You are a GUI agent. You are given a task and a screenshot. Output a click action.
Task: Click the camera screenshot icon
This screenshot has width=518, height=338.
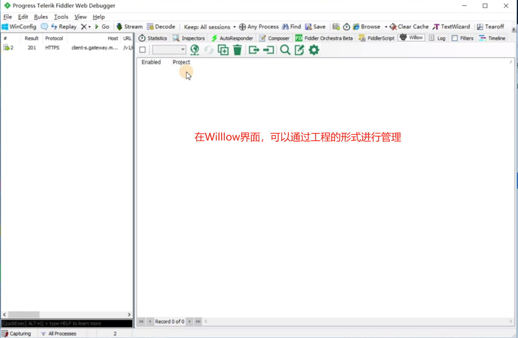336,27
